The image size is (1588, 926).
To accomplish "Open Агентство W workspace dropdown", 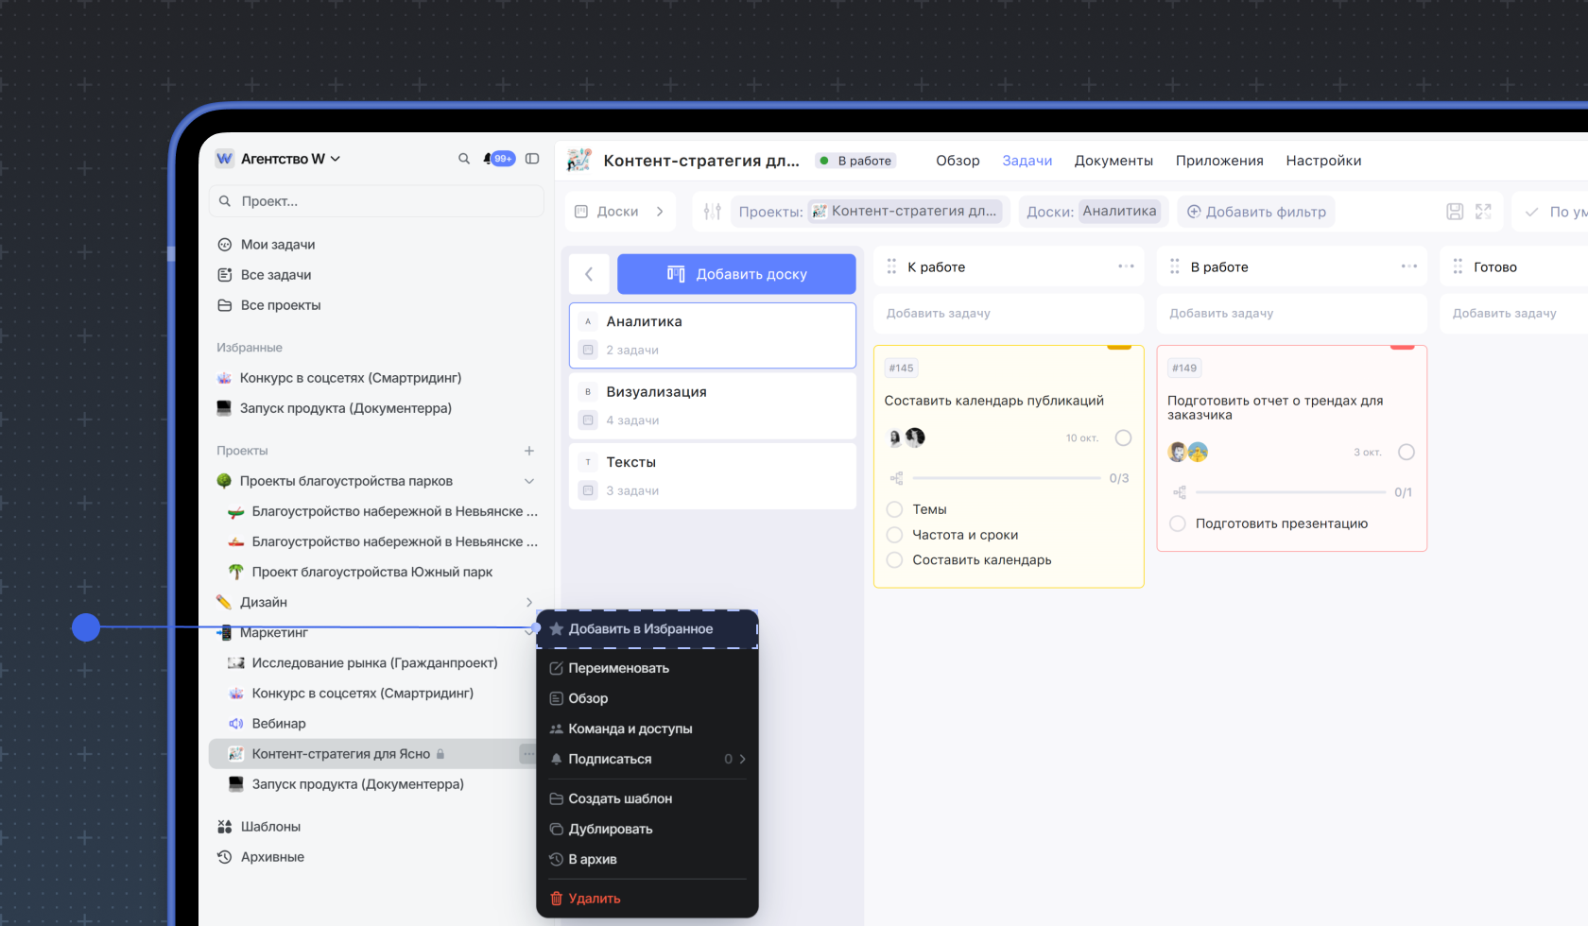I will tap(290, 159).
